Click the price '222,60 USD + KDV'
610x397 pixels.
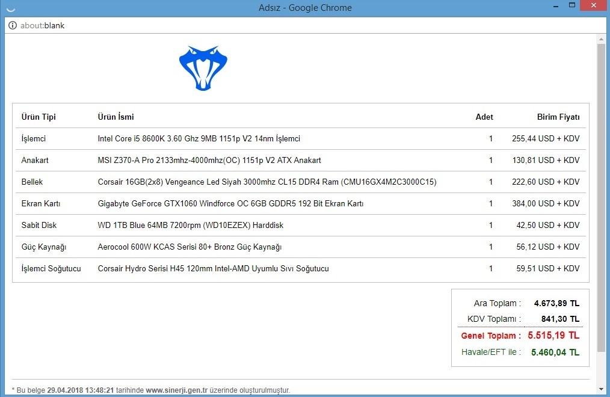[x=546, y=182]
